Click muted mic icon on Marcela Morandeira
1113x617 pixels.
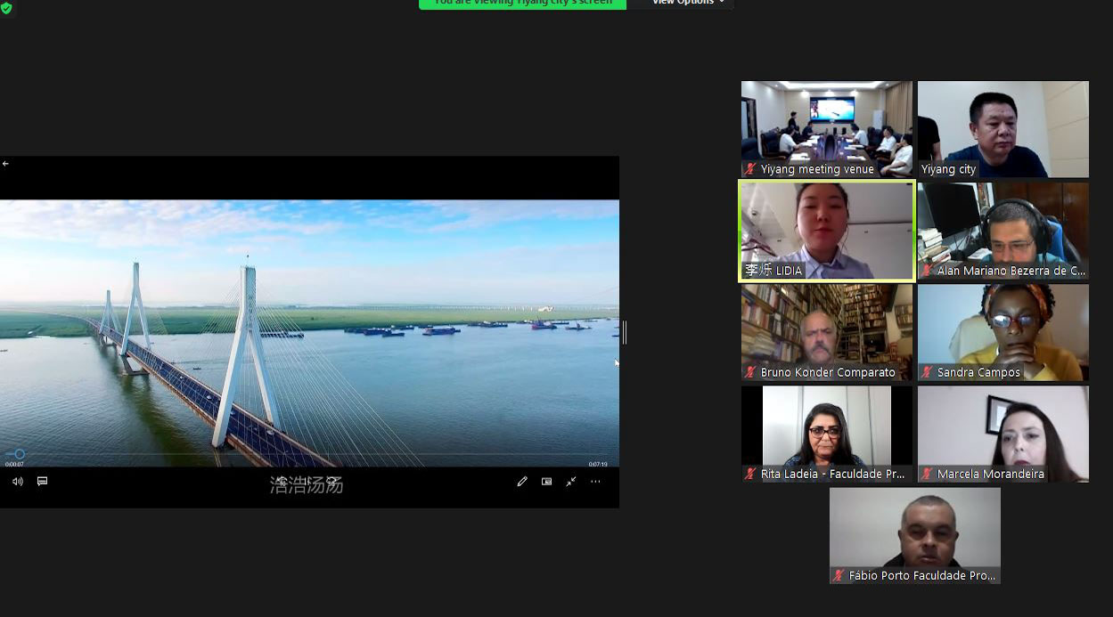[x=928, y=474]
